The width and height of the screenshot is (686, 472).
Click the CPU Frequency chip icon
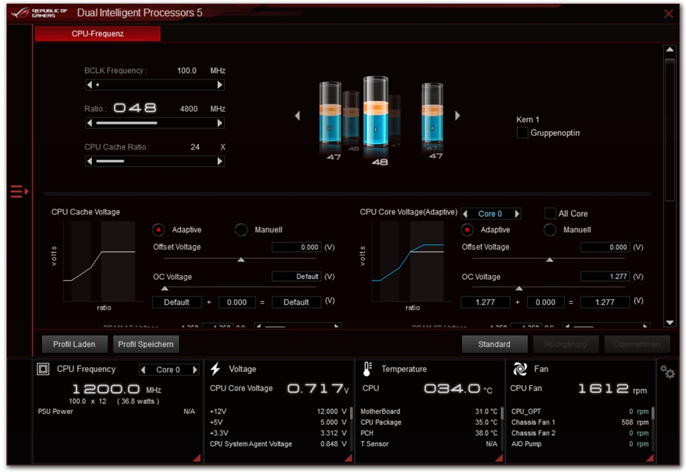click(x=43, y=369)
